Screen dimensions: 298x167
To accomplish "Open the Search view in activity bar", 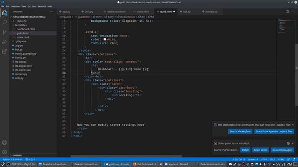I will 4,22.
